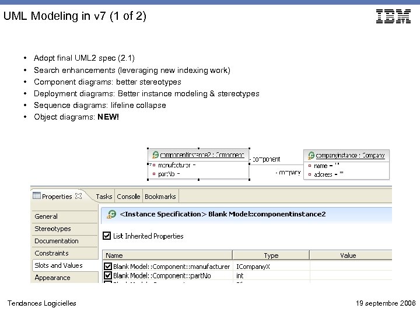Click the component association end label

(265, 159)
